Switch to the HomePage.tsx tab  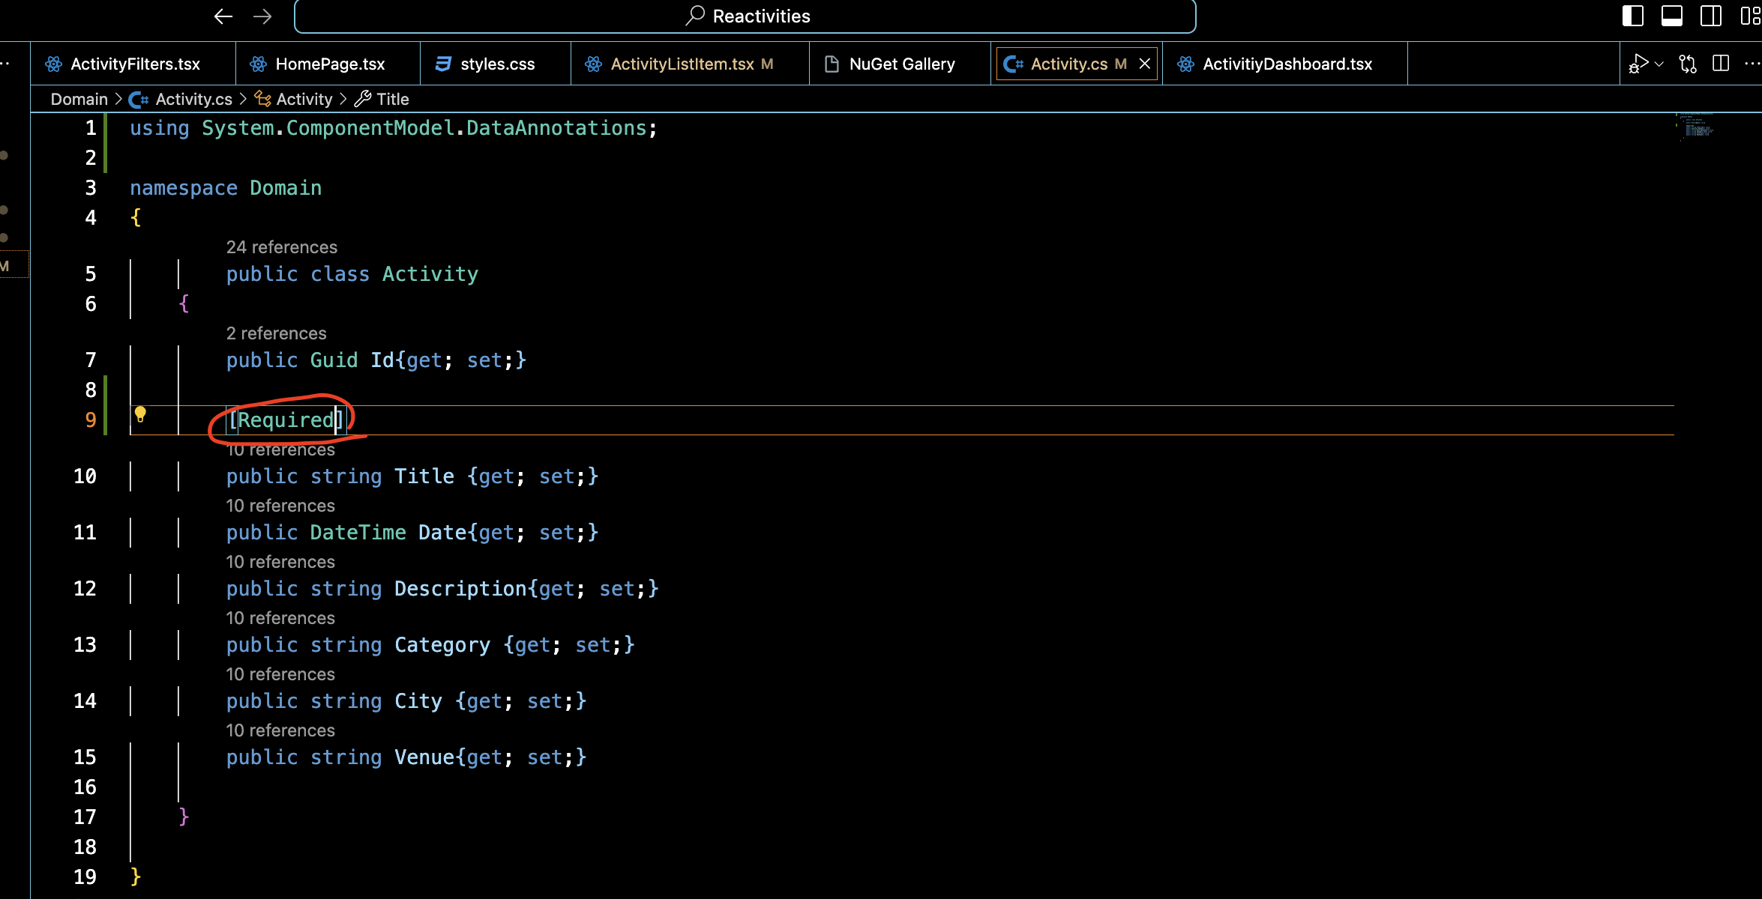coord(329,64)
